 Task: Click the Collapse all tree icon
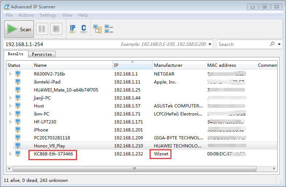click(x=109, y=29)
